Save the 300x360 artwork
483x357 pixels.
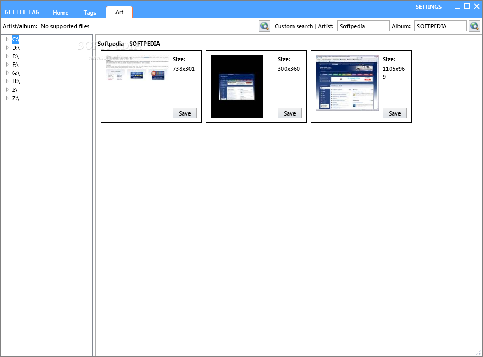coord(290,113)
